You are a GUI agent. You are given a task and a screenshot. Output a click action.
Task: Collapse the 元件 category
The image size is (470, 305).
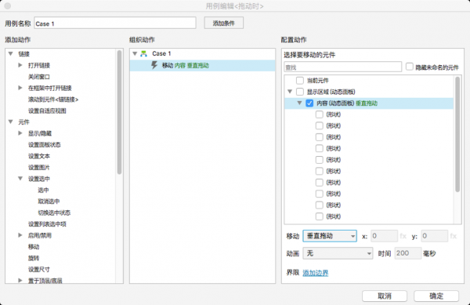pos(11,122)
